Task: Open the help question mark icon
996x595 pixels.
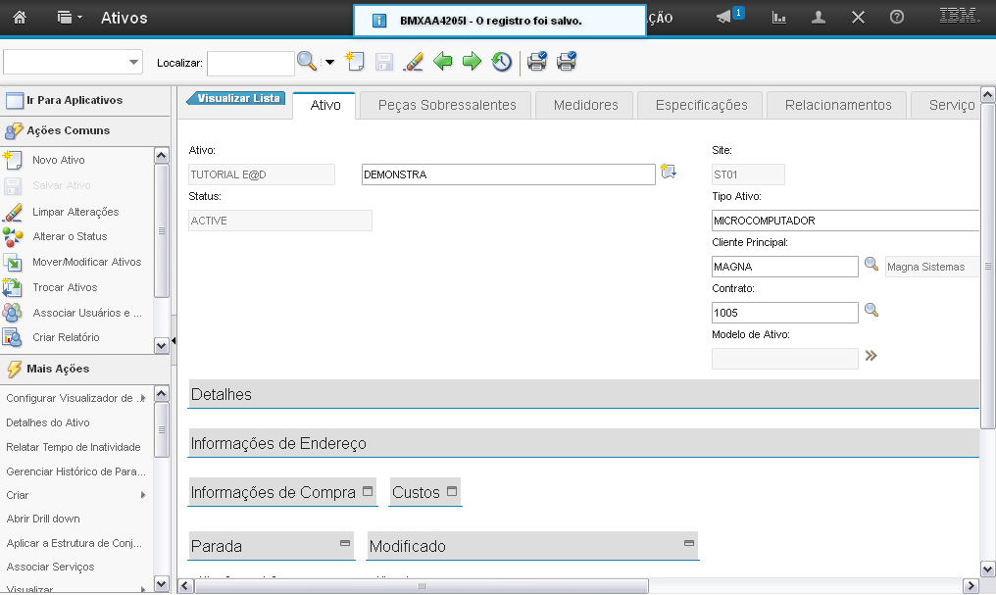Action: click(896, 18)
